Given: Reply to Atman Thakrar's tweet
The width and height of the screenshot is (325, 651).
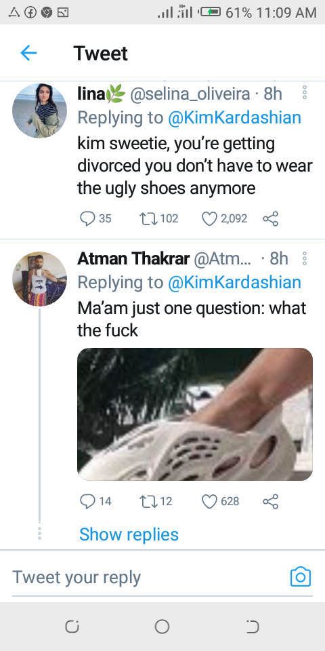Looking at the screenshot, I should coord(87,502).
